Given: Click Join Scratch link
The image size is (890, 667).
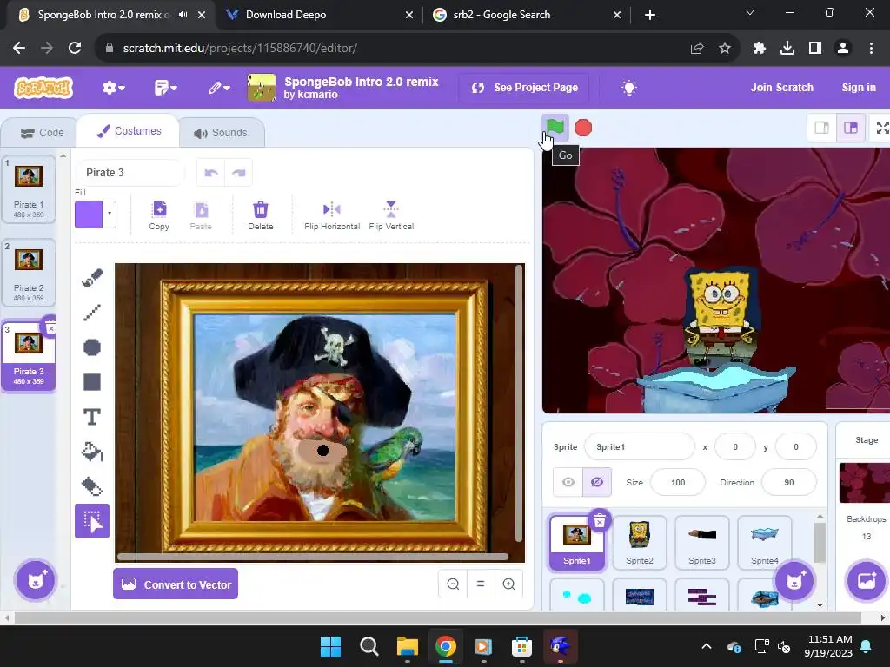Looking at the screenshot, I should pyautogui.click(x=781, y=88).
